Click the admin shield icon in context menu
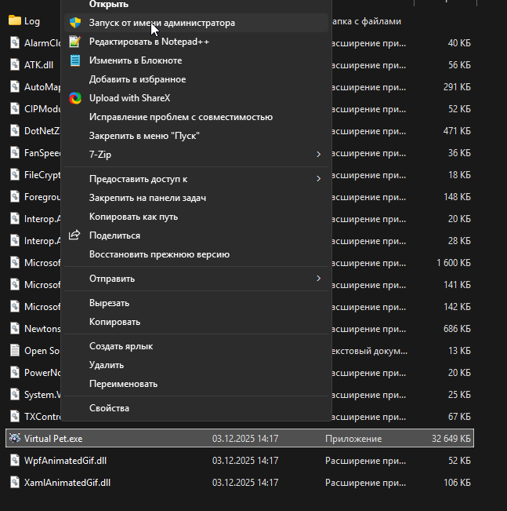Viewport: 507px width, 511px height. click(x=75, y=23)
